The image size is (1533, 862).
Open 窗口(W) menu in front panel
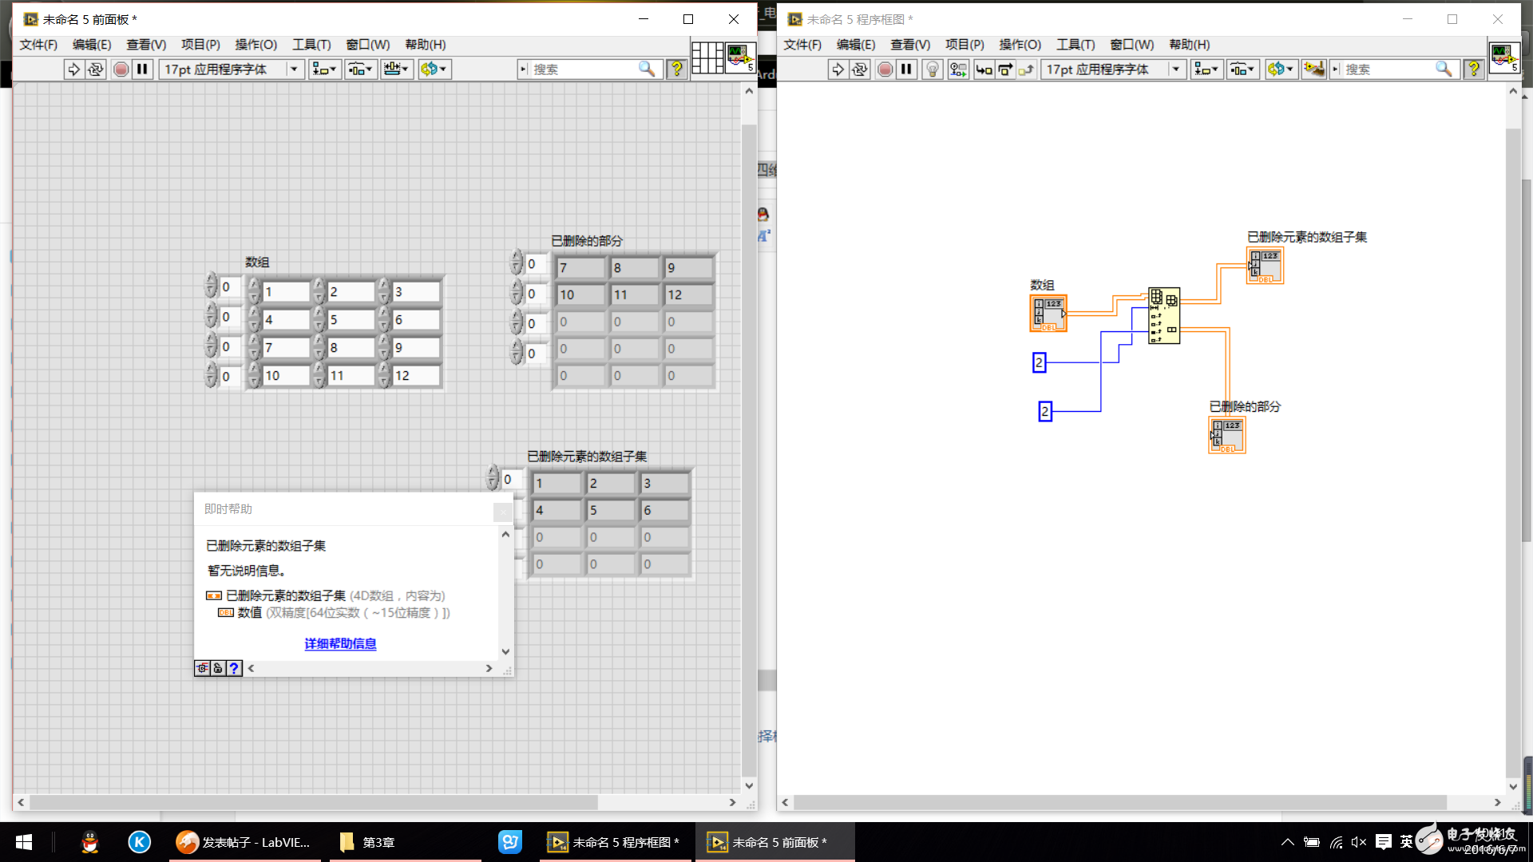(368, 45)
